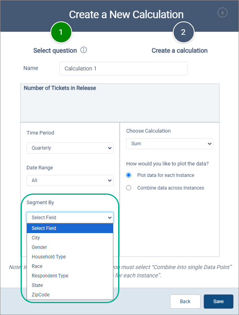Pick State as the segment field
The width and height of the screenshot is (239, 315).
click(37, 285)
